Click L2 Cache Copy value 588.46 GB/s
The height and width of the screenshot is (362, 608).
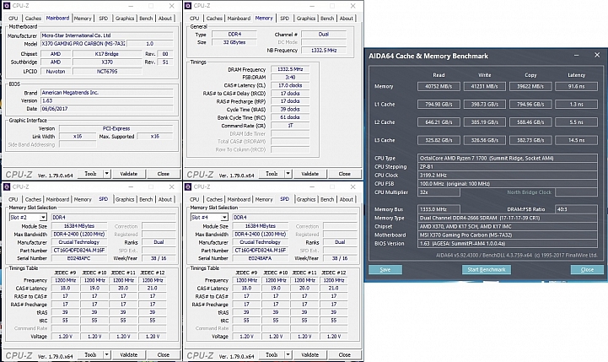(x=530, y=122)
